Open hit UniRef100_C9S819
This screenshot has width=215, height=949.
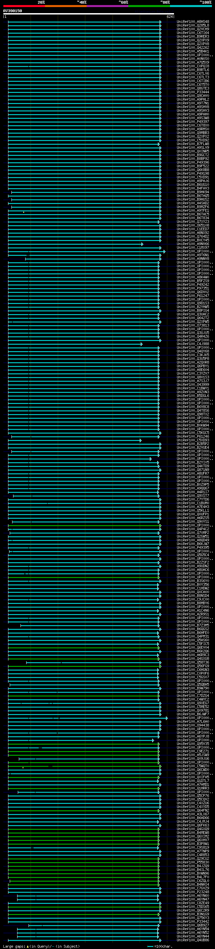click(193, 847)
